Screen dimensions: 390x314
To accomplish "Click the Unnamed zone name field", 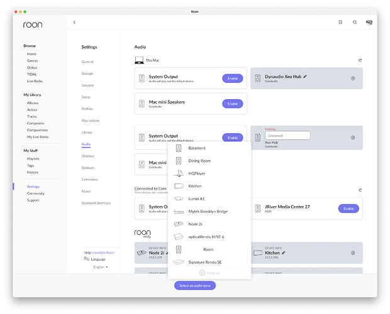I will pyautogui.click(x=287, y=136).
